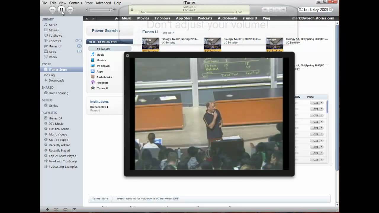Filter results by iTunes U media type

tap(102, 88)
